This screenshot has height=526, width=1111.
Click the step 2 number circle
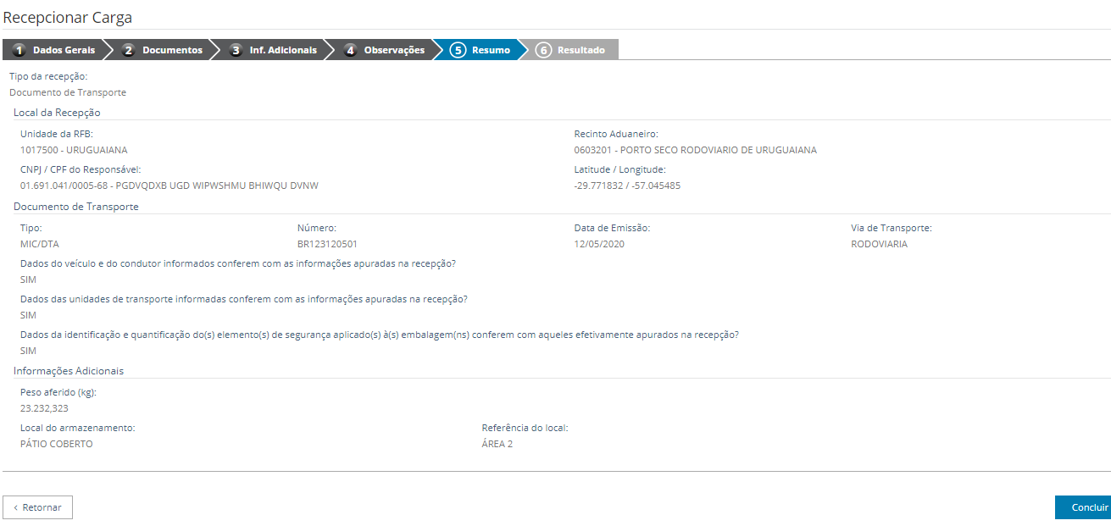129,50
